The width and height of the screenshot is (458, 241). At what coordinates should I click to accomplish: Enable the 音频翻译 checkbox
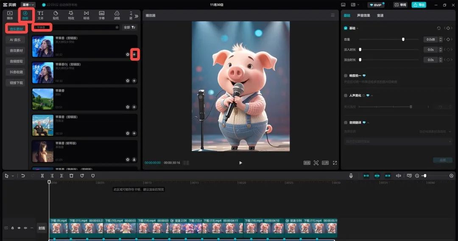point(346,123)
